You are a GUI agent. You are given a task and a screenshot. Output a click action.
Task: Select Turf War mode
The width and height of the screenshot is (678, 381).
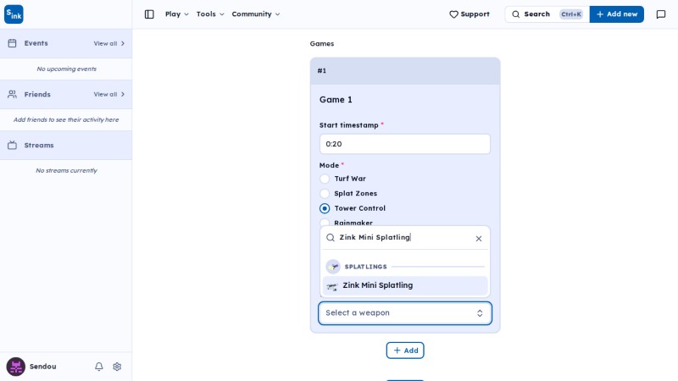tap(325, 179)
